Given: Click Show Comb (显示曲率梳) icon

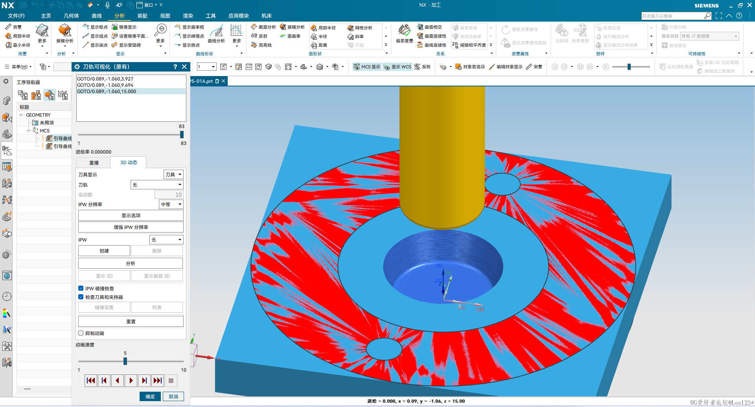Looking at the screenshot, I should click(189, 27).
